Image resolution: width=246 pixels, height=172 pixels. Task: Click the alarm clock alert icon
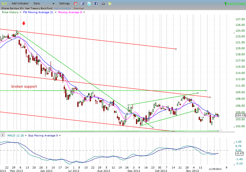point(75,3)
